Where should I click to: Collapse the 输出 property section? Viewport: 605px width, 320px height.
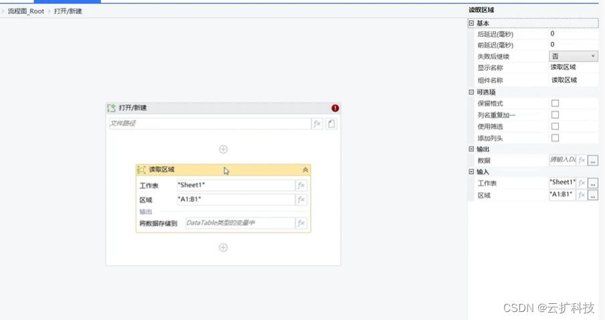tap(471, 149)
